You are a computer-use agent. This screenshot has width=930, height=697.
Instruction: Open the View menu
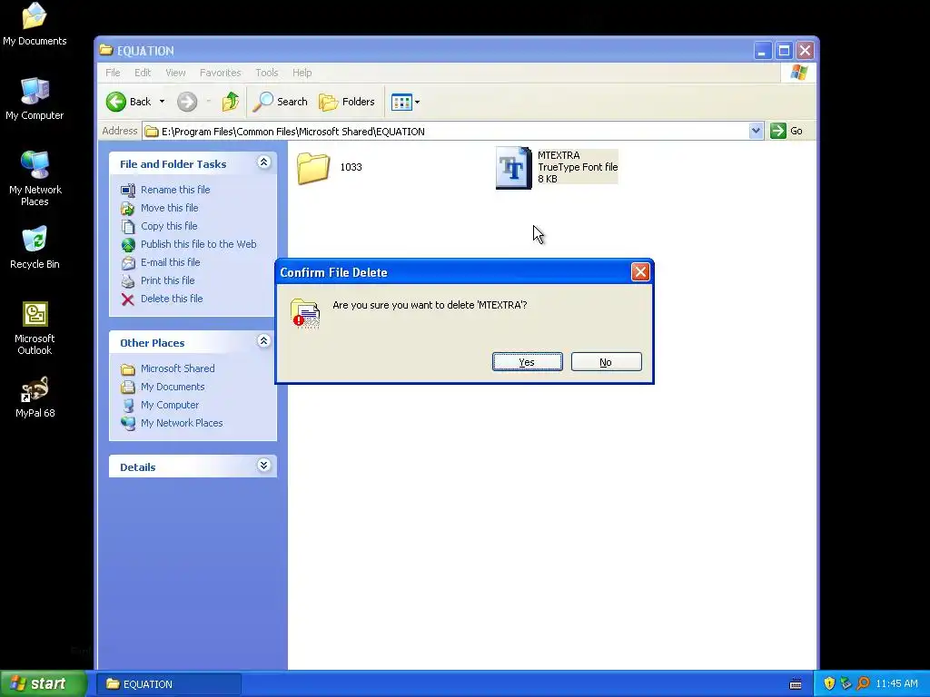click(x=175, y=73)
